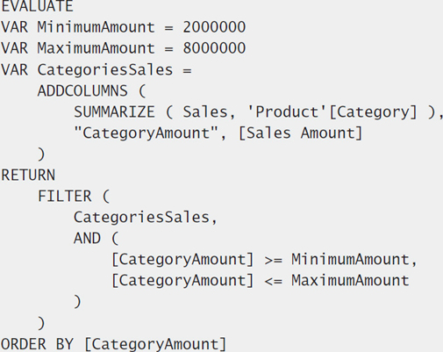Click the FILTER function name
Image resolution: width=443 pixels, height=352 pixels.
pyautogui.click(x=65, y=196)
